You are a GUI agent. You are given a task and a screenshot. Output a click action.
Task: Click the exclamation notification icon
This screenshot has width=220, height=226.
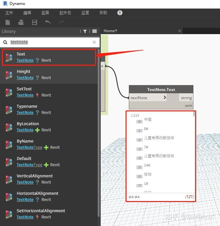pyautogui.click(x=120, y=13)
